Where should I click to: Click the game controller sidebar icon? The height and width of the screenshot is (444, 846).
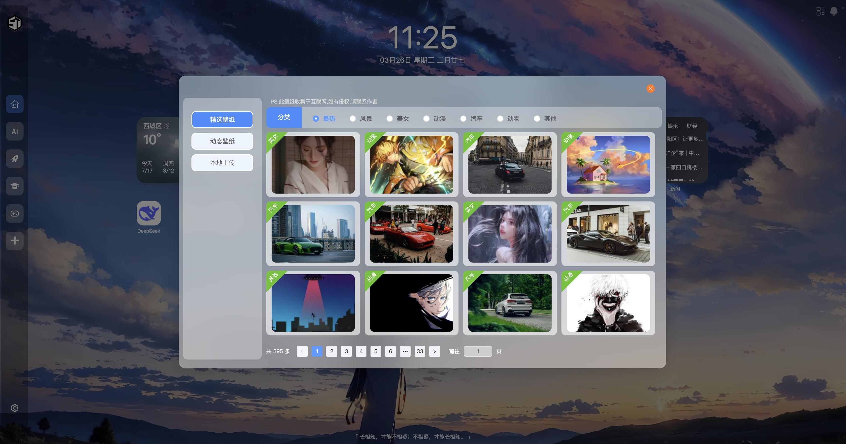pos(14,214)
